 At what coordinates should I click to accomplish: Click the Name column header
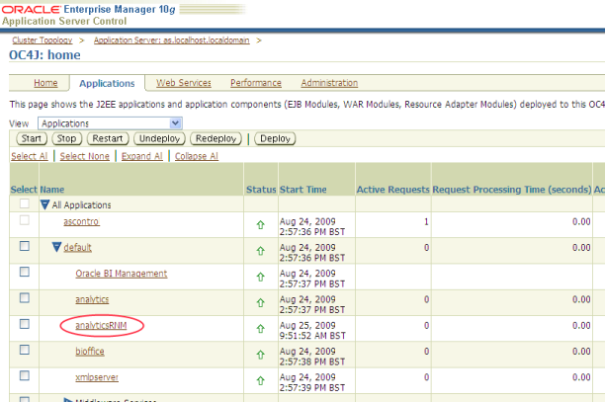coord(52,190)
